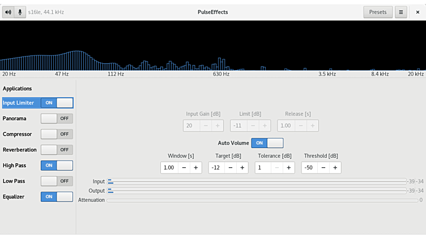This screenshot has height=239, width=426.
Task: Click minus button for Target dB
Action: (x=231, y=168)
